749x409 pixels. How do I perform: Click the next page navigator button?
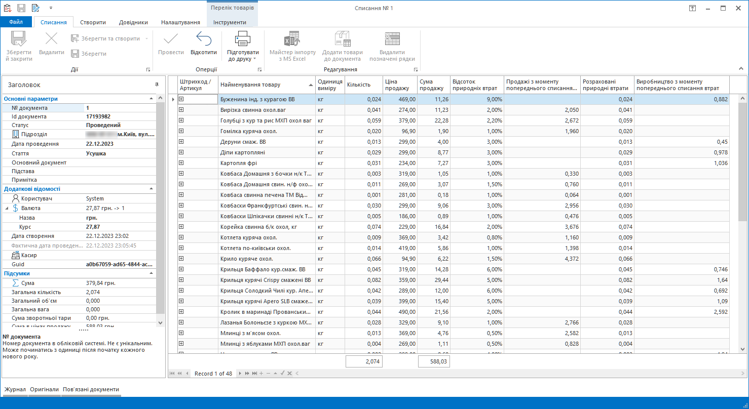tap(247, 374)
